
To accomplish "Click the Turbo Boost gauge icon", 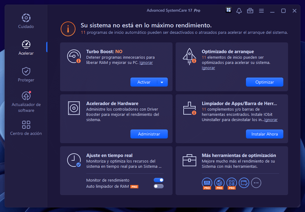I will coord(74,56).
